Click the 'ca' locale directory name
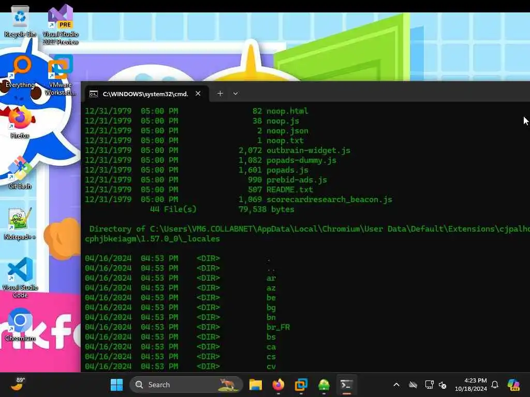The height and width of the screenshot is (397, 530). (x=271, y=347)
